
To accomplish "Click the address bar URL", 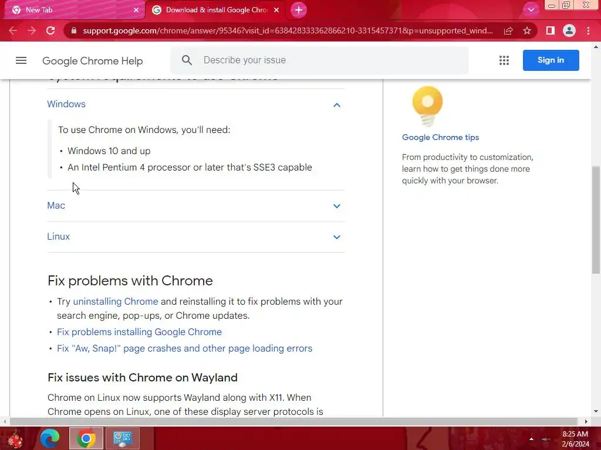I will coord(288,30).
